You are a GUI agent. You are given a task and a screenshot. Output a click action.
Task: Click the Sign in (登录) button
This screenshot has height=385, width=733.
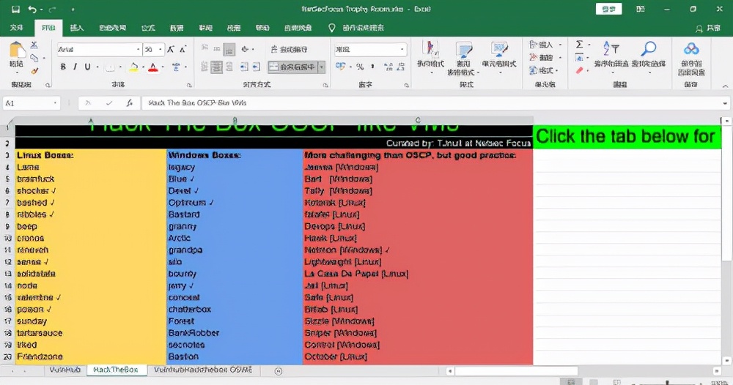pyautogui.click(x=608, y=9)
